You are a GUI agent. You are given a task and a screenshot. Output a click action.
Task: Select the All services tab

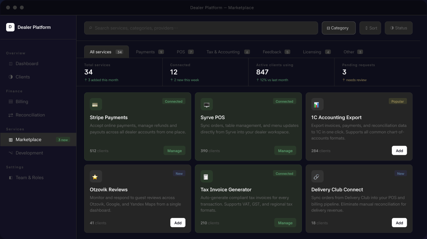click(x=106, y=52)
